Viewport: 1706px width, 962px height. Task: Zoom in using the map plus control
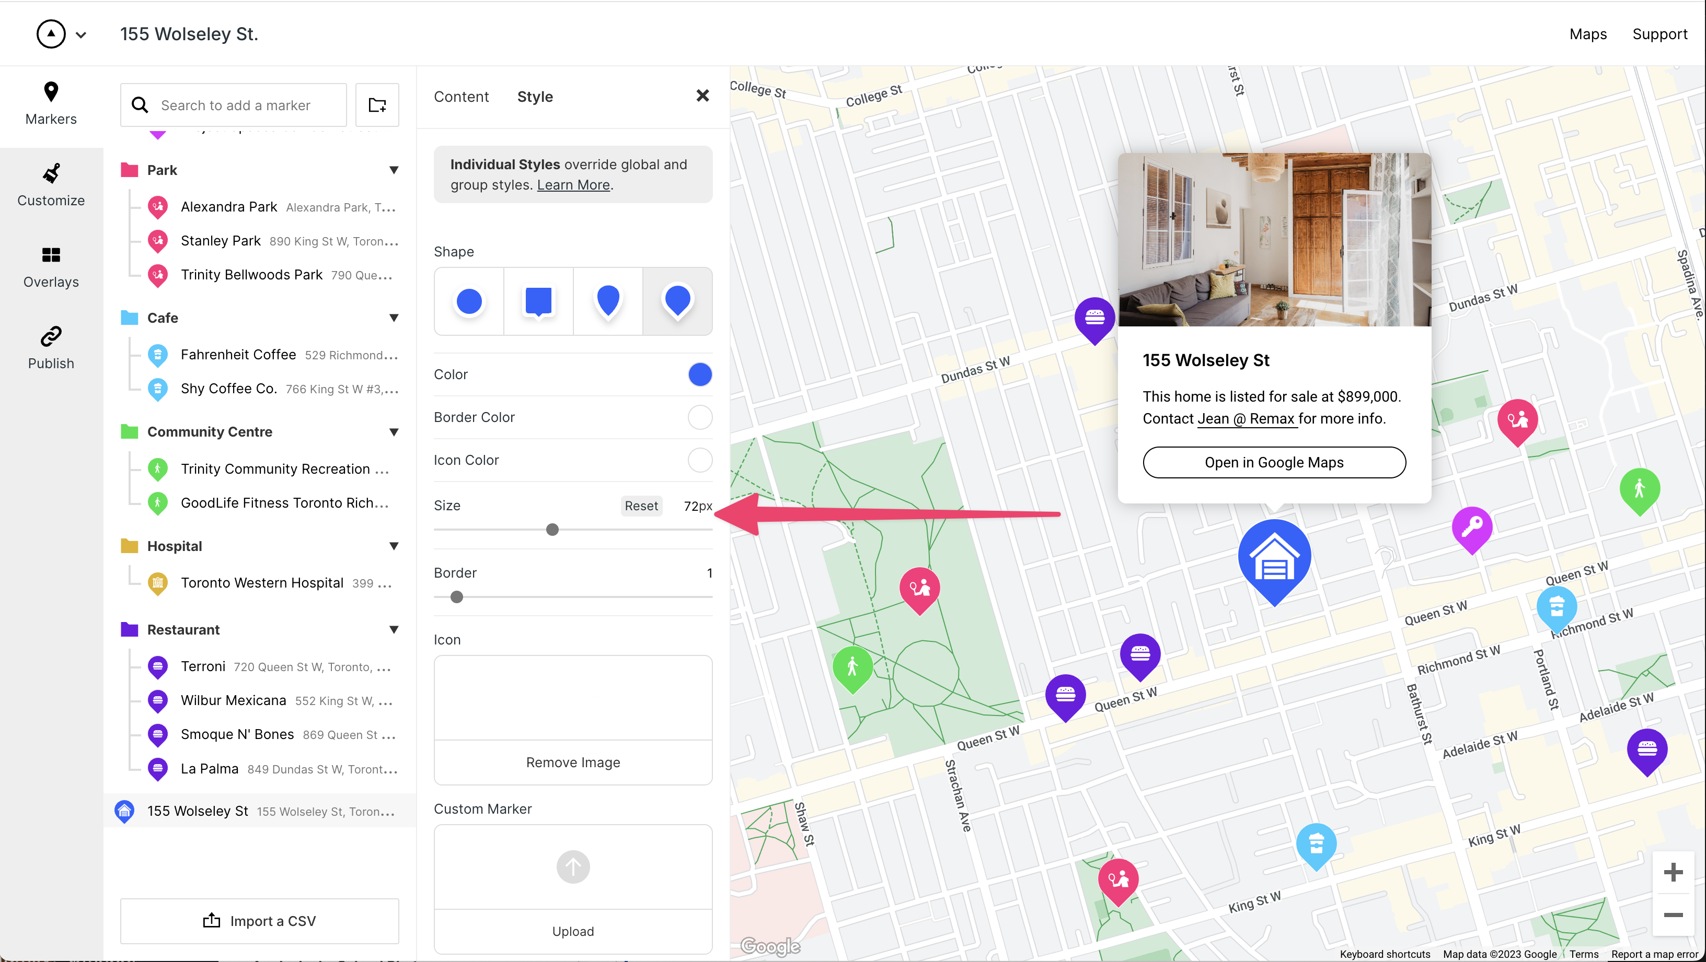[1675, 871]
